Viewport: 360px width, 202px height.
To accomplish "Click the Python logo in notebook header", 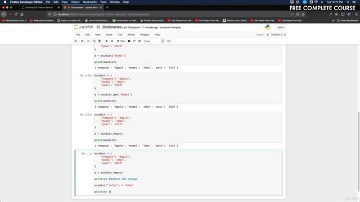I will click(x=268, y=27).
